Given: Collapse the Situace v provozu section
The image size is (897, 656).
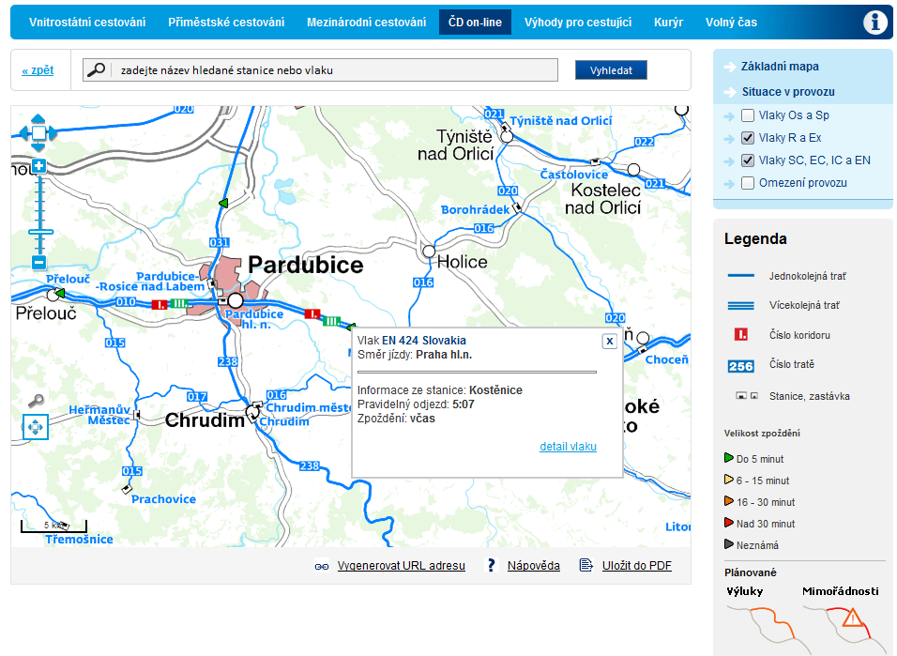Looking at the screenshot, I should point(786,92).
